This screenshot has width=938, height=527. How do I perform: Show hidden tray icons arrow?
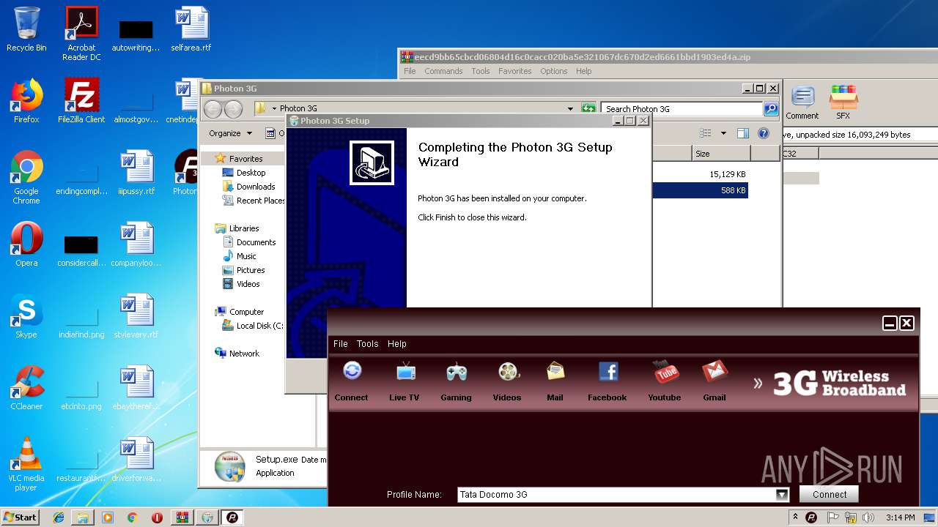coord(795,517)
